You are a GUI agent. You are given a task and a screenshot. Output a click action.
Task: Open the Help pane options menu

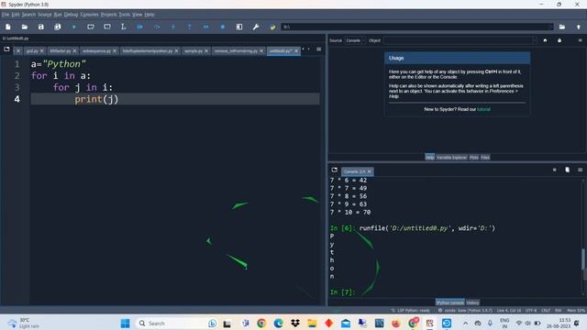point(580,40)
